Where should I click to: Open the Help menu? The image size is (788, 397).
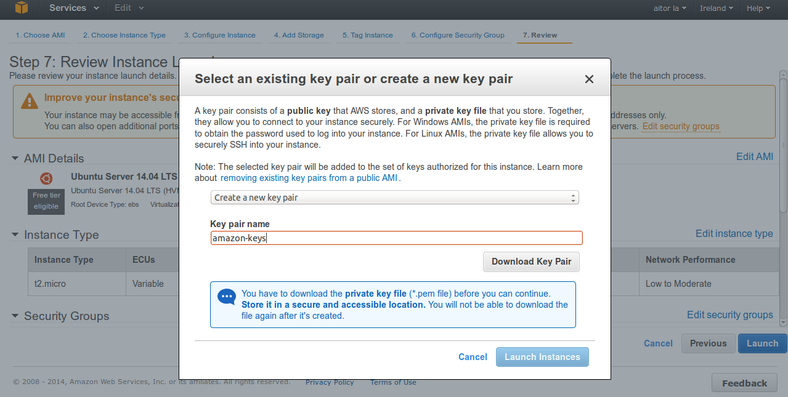[758, 8]
